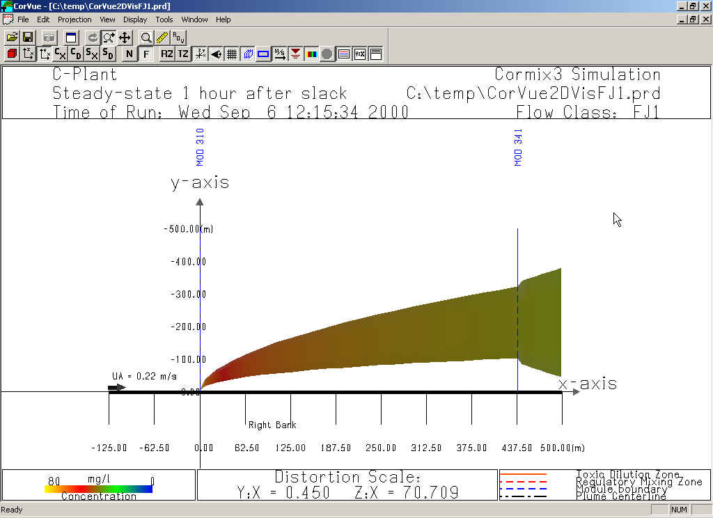
Task: Open the Display menu
Action: tap(135, 19)
